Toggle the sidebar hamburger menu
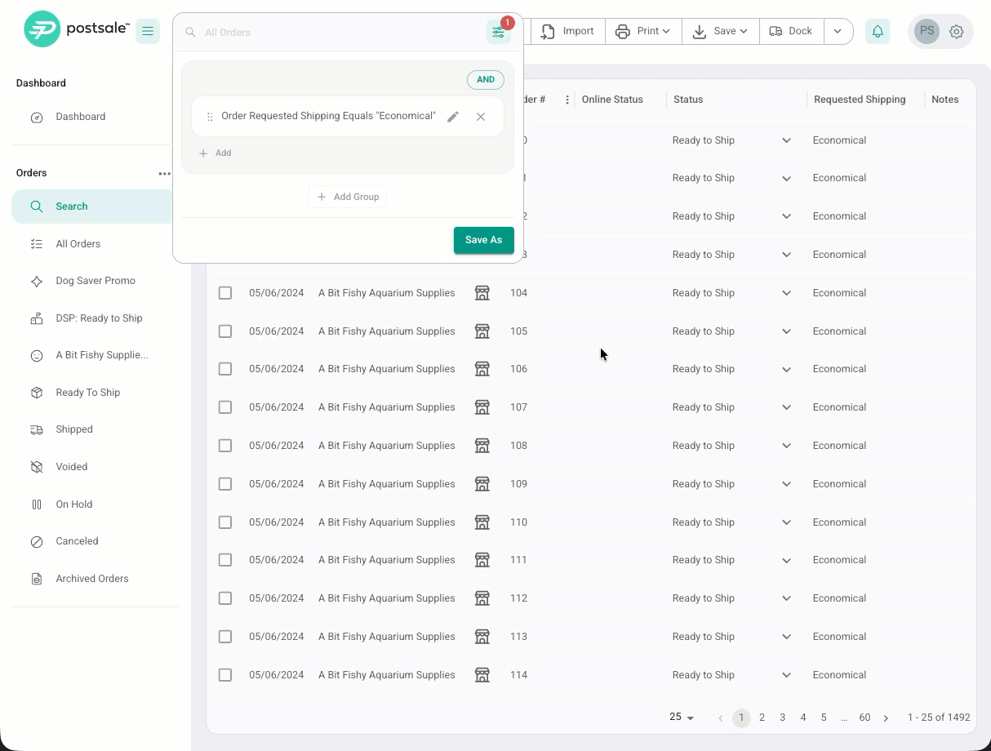991x751 pixels. point(148,31)
